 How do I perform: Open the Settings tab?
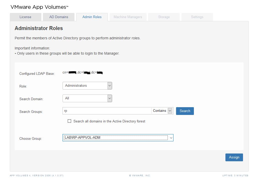coord(197,17)
